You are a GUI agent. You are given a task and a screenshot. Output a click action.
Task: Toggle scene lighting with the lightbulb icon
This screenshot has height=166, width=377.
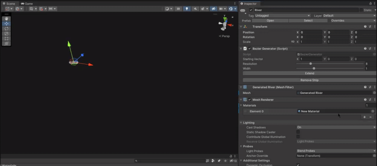[x=187, y=9]
